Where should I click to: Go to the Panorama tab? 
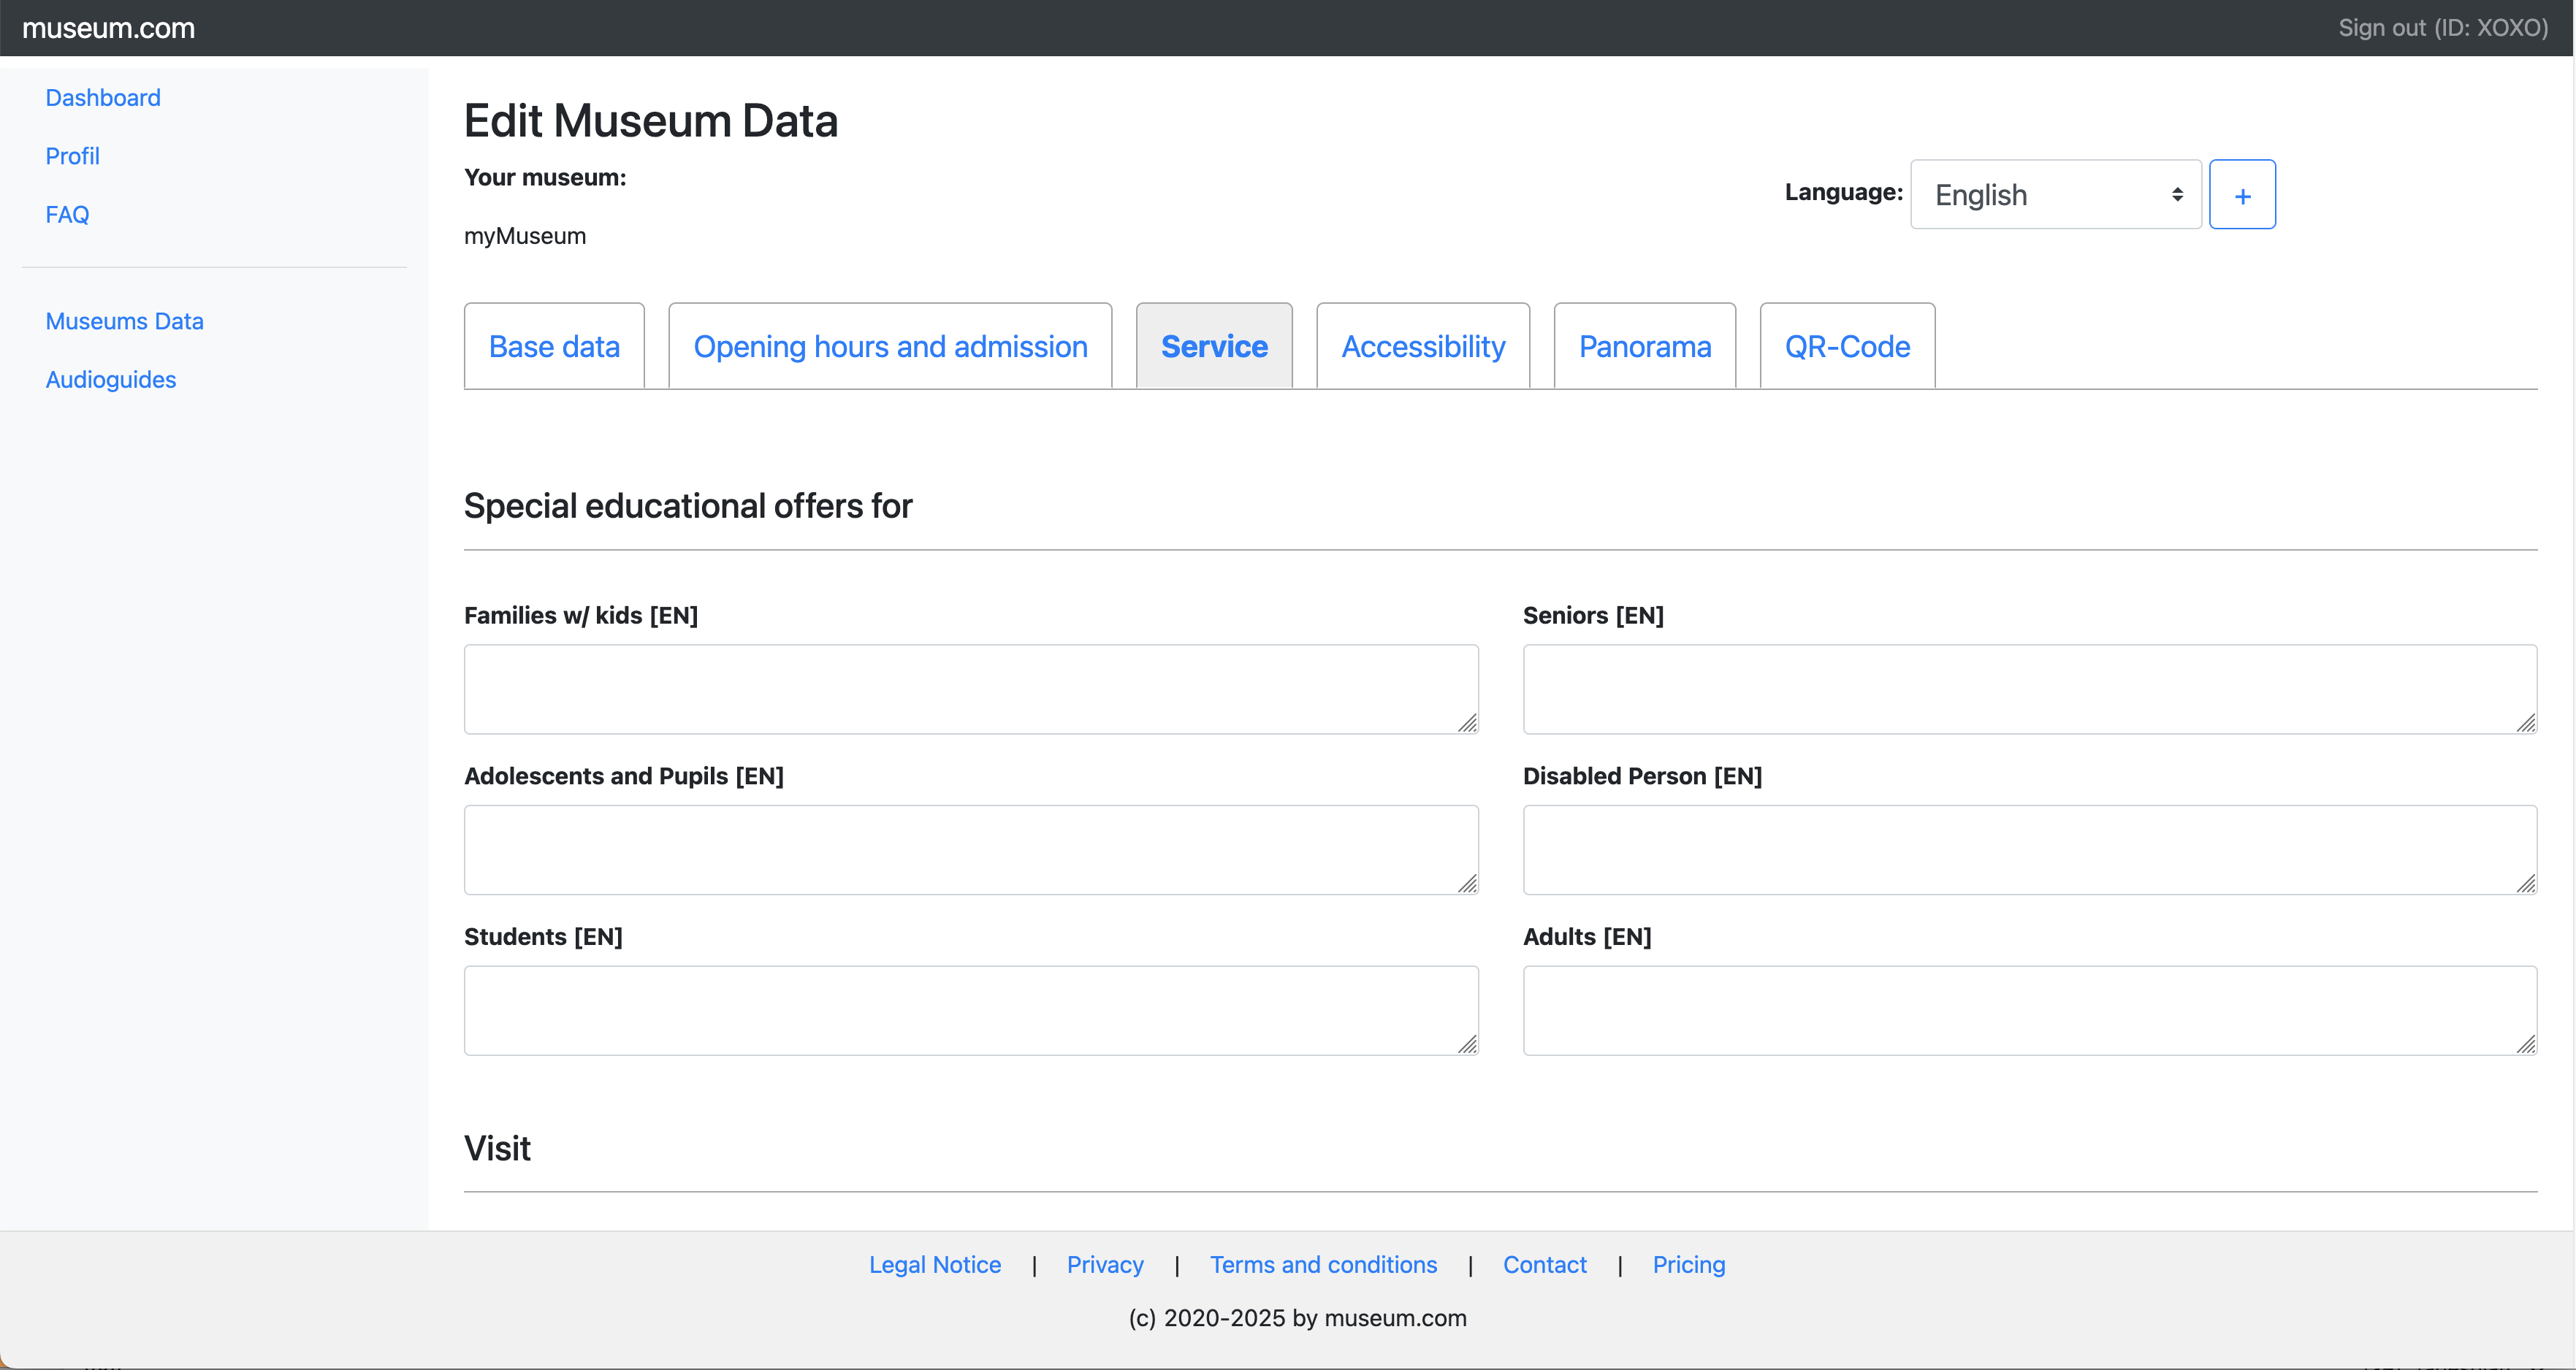point(1644,347)
